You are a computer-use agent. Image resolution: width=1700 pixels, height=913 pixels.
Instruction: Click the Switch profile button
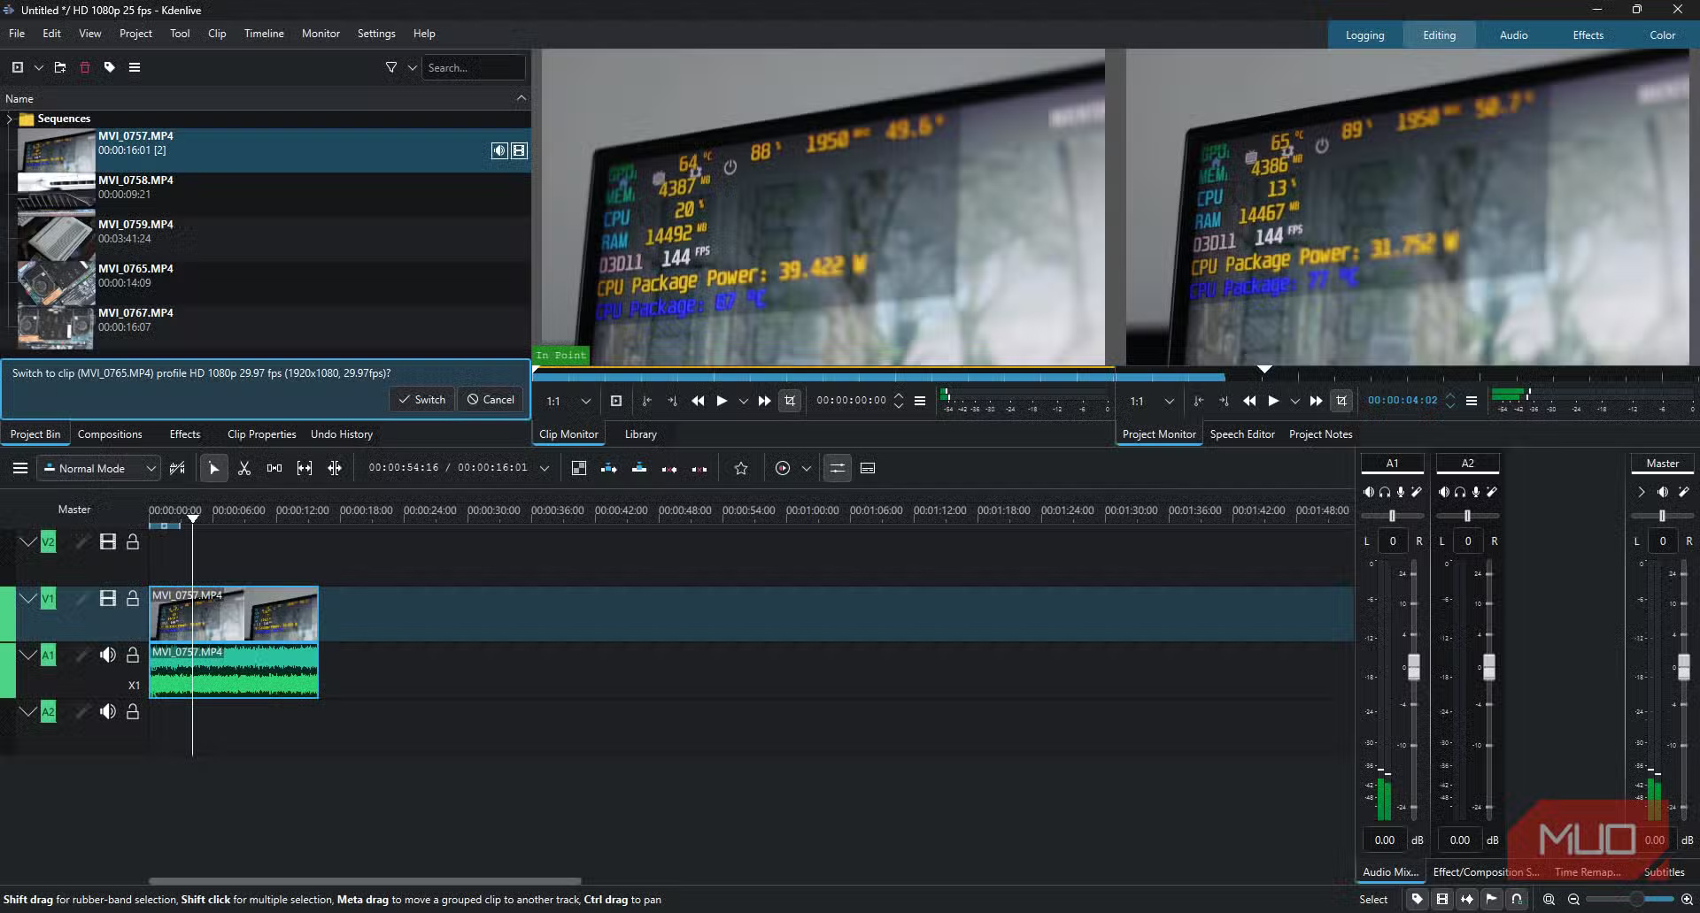pyautogui.click(x=421, y=399)
